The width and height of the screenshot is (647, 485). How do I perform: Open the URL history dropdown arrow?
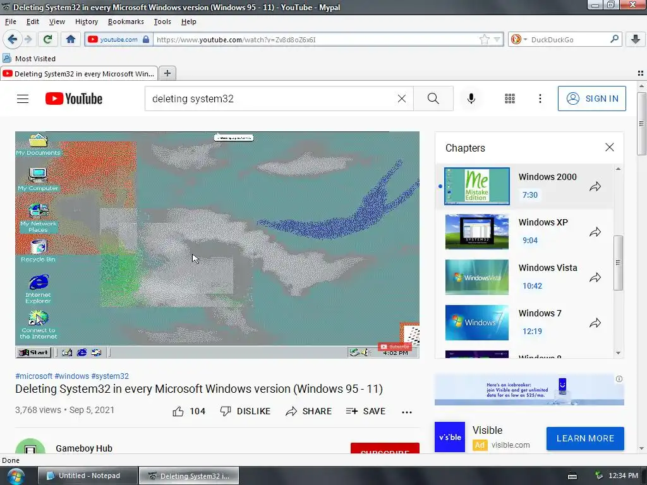tap(497, 40)
